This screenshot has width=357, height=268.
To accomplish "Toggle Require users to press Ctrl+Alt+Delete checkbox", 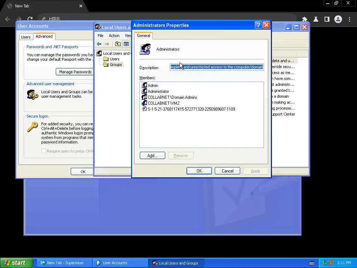I will coord(44,151).
